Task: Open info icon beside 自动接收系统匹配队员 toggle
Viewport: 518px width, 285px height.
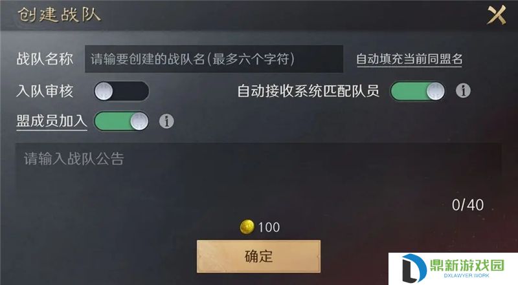Action: (463, 90)
